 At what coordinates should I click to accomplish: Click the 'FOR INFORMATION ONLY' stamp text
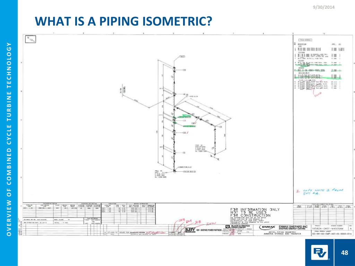[x=255, y=210]
